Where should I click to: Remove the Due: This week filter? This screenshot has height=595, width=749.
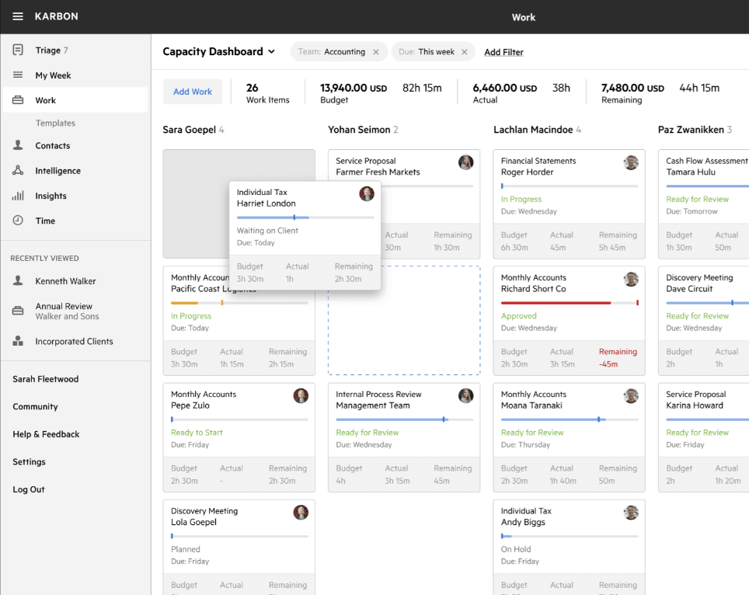coord(465,52)
